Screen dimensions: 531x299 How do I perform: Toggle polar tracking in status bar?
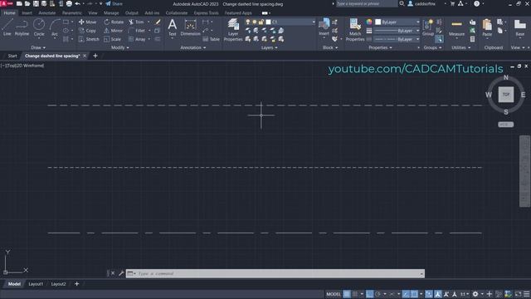pos(378,294)
